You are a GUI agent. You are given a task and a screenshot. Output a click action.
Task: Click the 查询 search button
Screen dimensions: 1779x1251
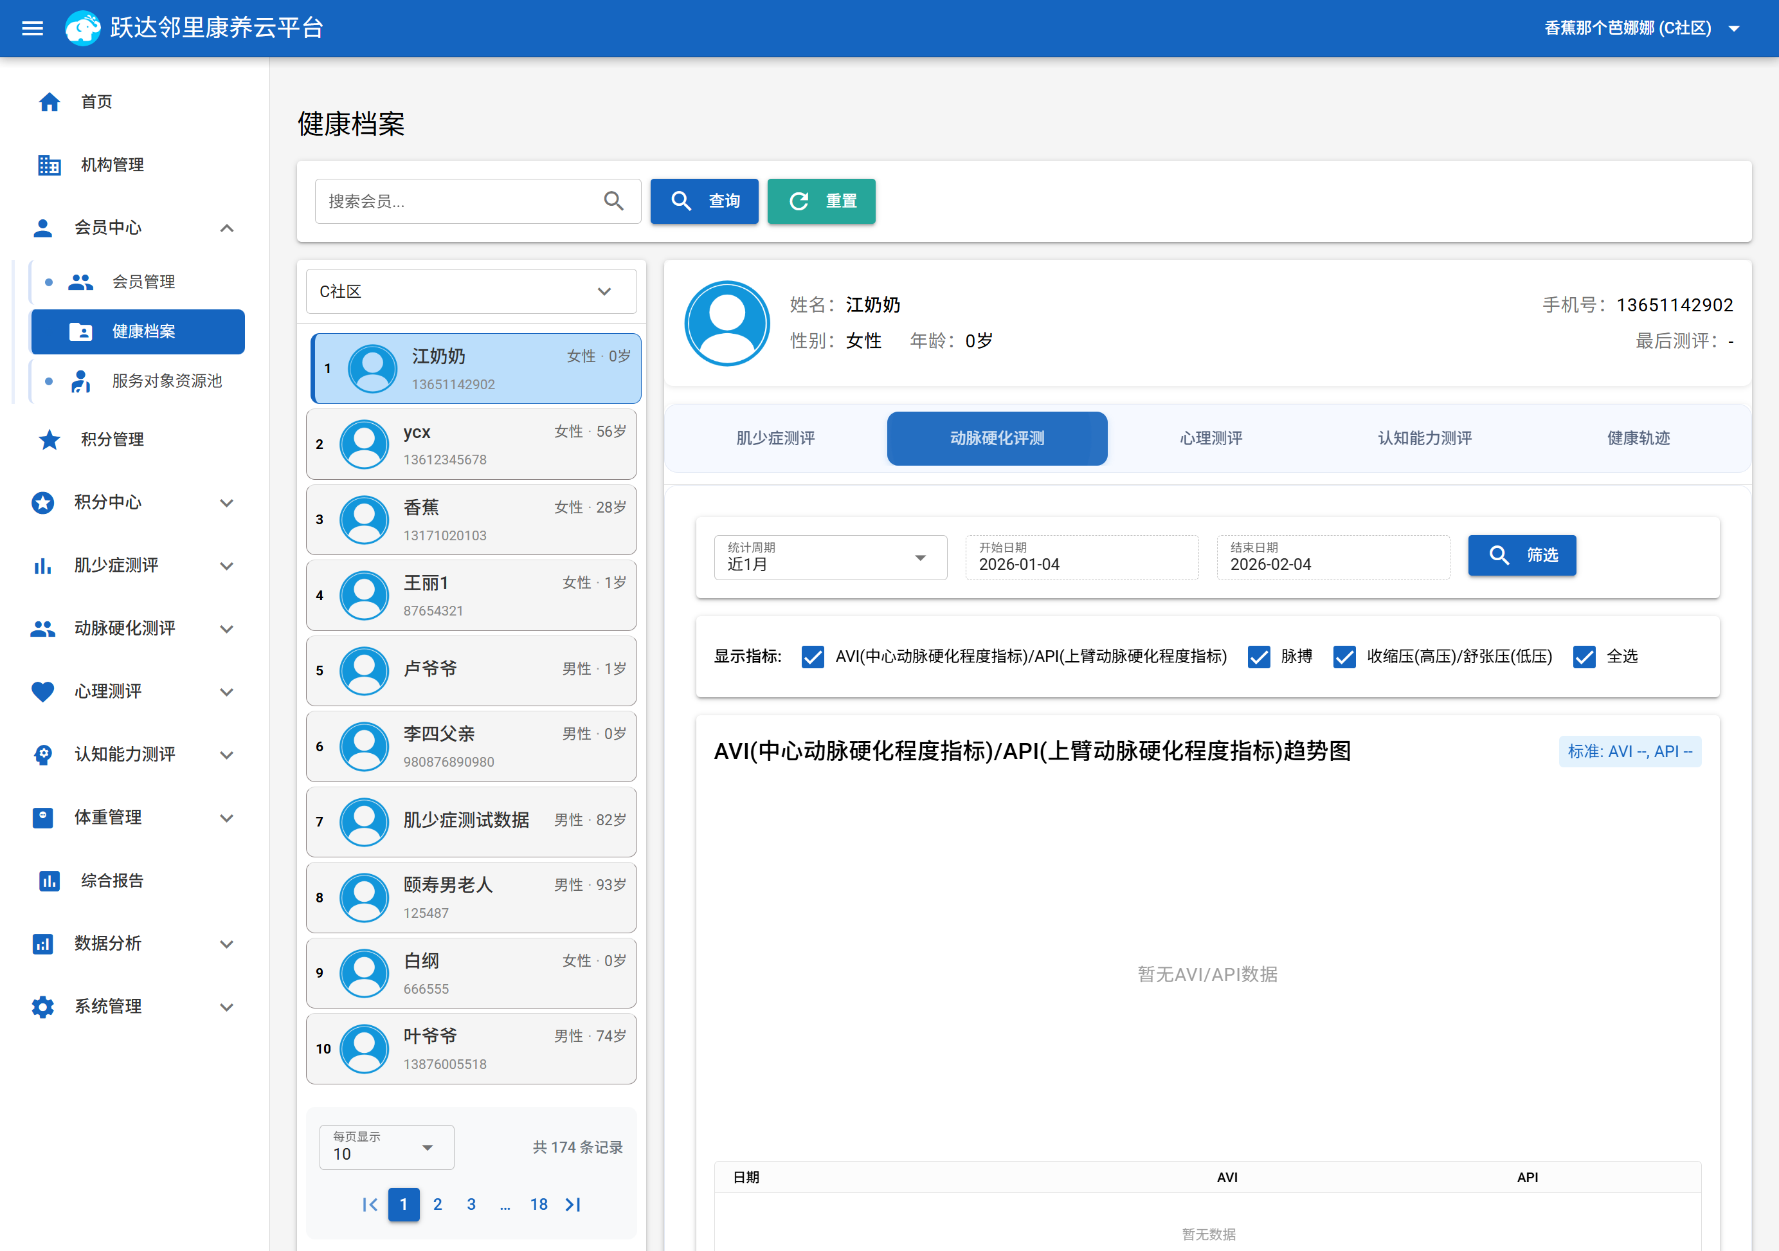pos(704,201)
